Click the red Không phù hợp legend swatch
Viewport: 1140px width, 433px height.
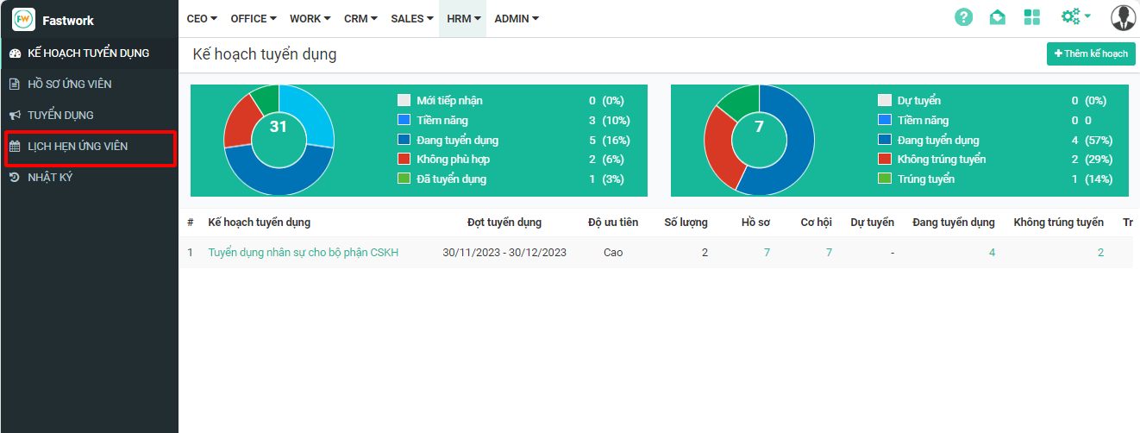[404, 160]
